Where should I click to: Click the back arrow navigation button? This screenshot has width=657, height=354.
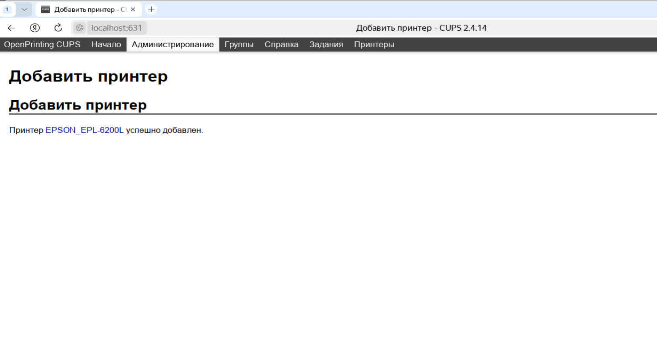tap(11, 28)
